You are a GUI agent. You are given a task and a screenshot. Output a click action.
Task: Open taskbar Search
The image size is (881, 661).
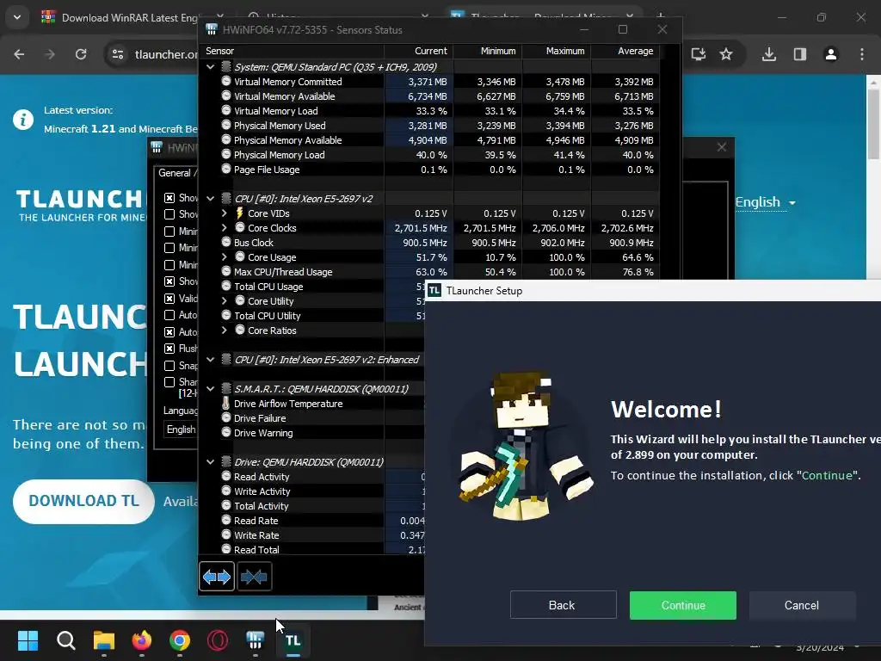click(x=65, y=640)
